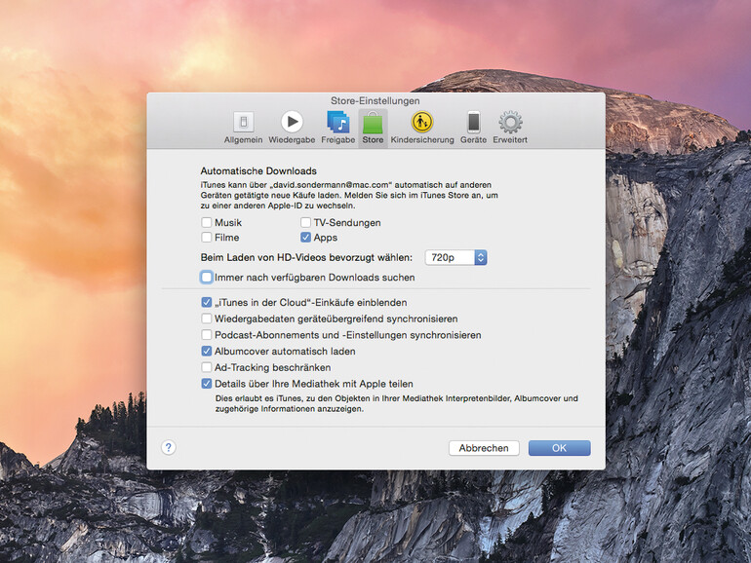Tick the Filme checkbox
Image resolution: width=751 pixels, height=563 pixels.
(207, 238)
